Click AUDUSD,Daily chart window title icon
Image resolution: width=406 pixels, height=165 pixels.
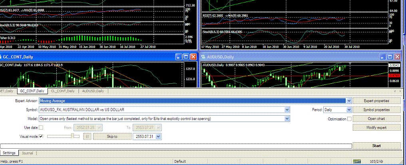(203, 57)
